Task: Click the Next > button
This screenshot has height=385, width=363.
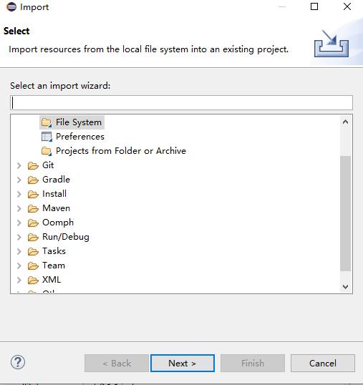Action: [183, 363]
